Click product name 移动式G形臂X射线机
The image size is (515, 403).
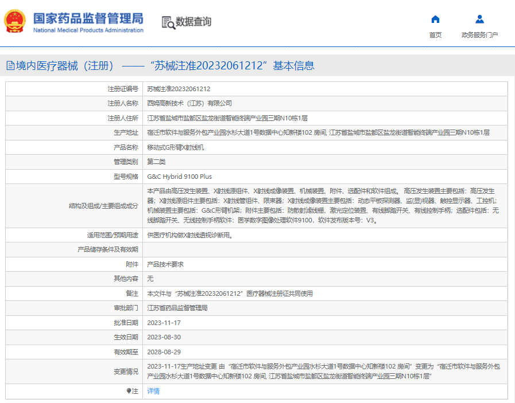175,147
